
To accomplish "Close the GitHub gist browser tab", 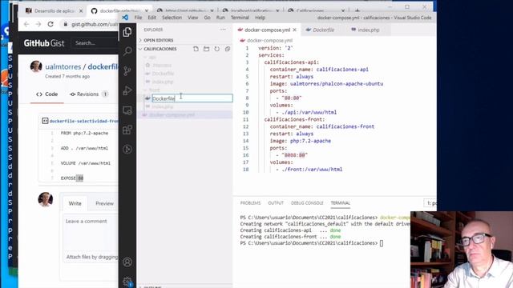I will [146, 10].
